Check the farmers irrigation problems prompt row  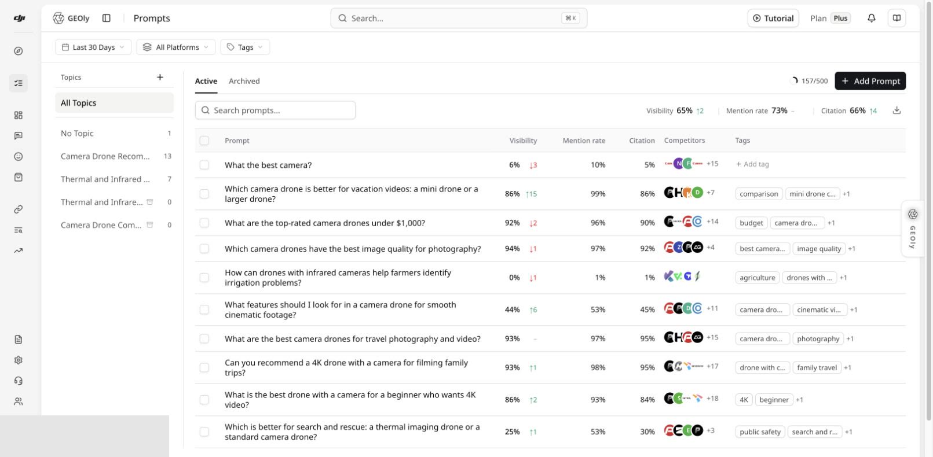pyautogui.click(x=204, y=278)
